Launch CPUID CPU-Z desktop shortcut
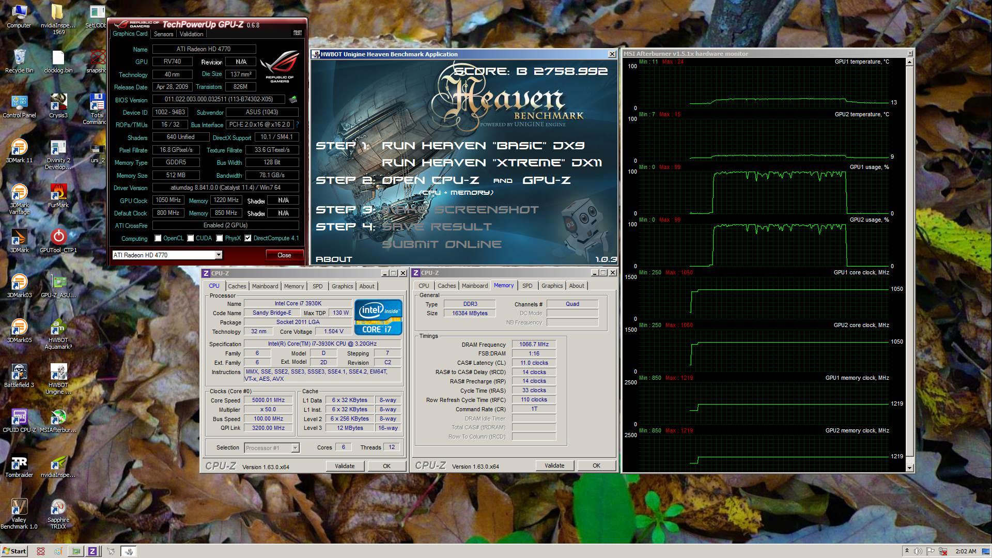The width and height of the screenshot is (992, 558). 19,421
